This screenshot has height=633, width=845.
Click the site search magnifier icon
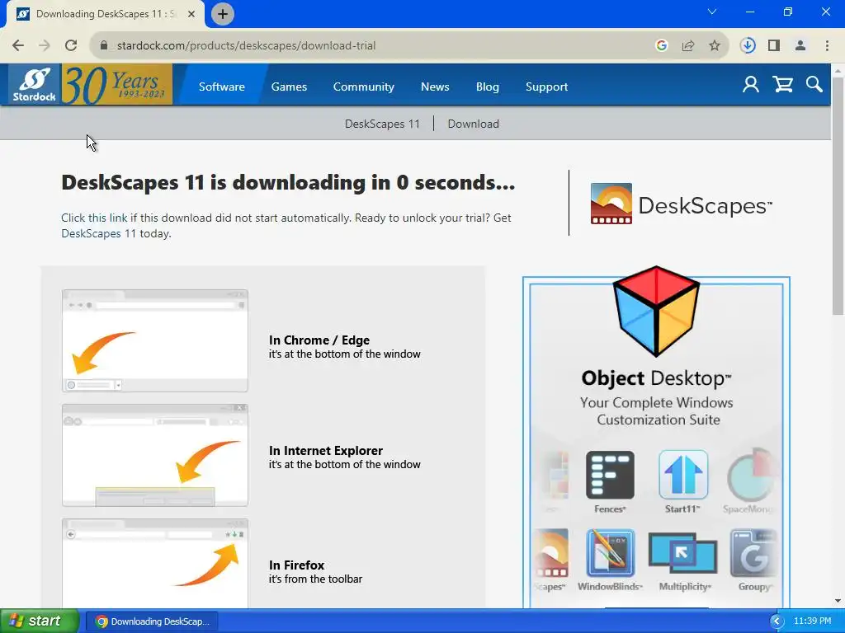point(814,85)
